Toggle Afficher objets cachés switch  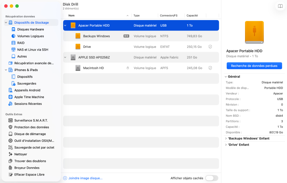tap(212, 178)
